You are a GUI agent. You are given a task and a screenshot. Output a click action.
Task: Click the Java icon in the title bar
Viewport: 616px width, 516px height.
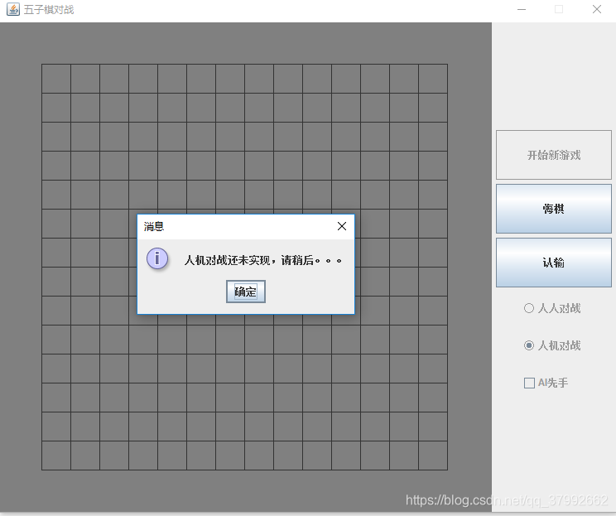(13, 9)
